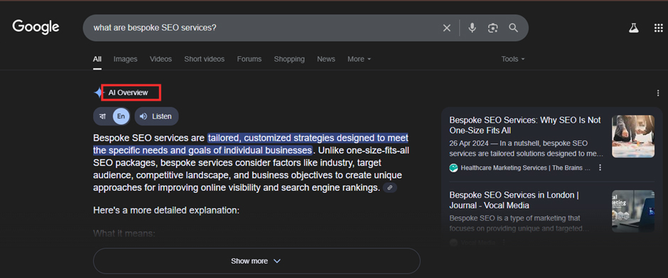The image size is (668, 278).
Task: Switch to the Images tab
Action: [125, 59]
